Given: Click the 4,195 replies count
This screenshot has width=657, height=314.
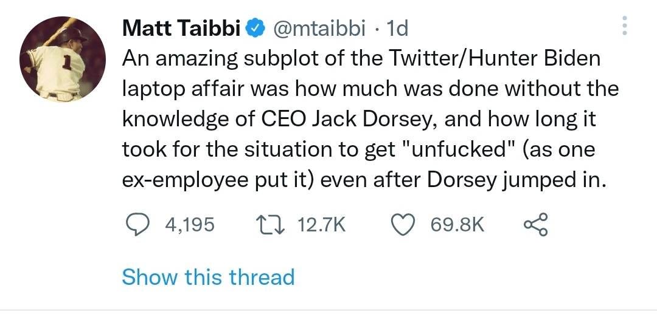Looking at the screenshot, I should tap(190, 226).
